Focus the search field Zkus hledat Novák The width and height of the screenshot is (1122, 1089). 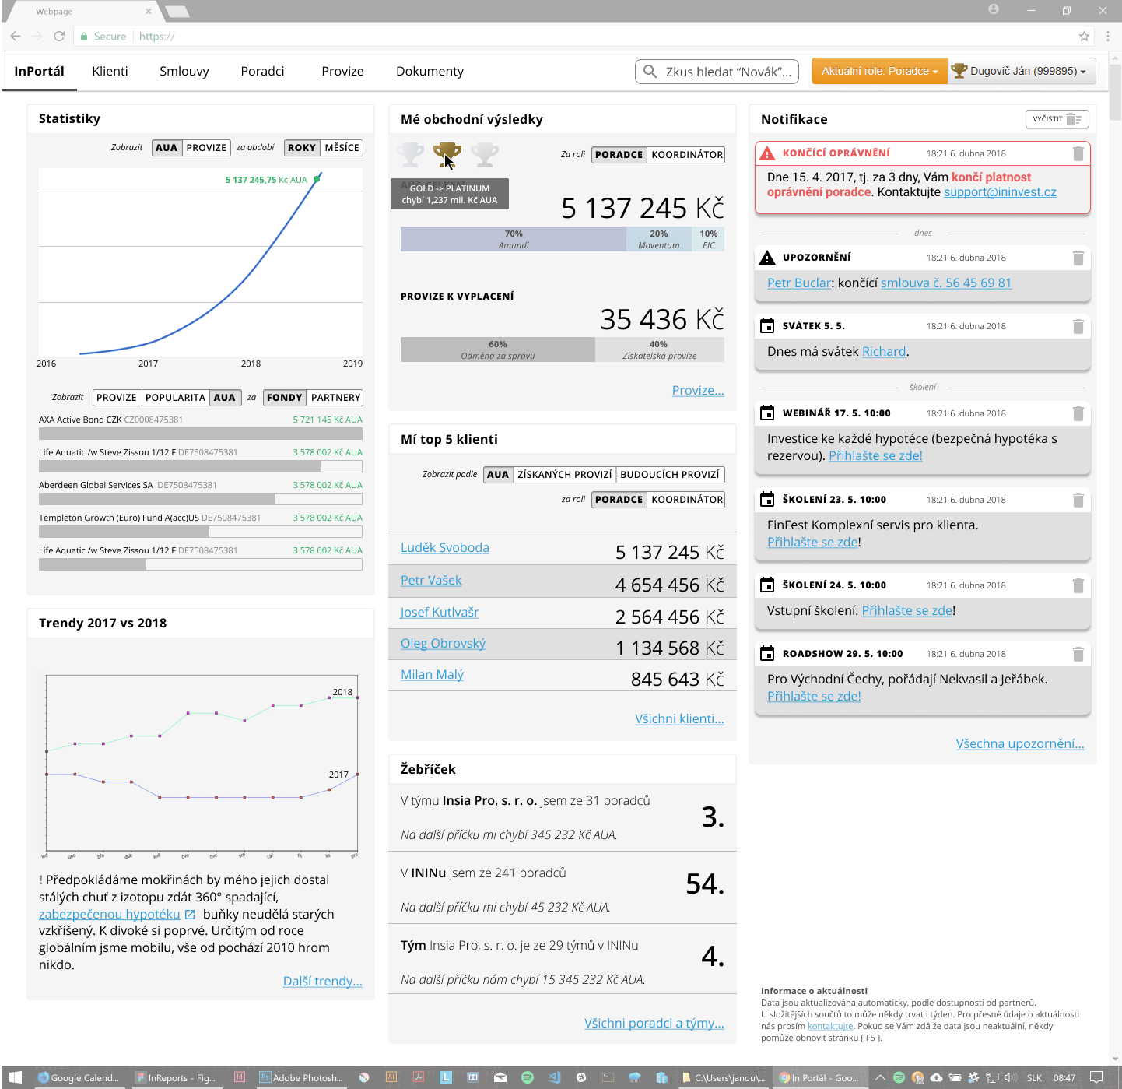[x=717, y=71]
